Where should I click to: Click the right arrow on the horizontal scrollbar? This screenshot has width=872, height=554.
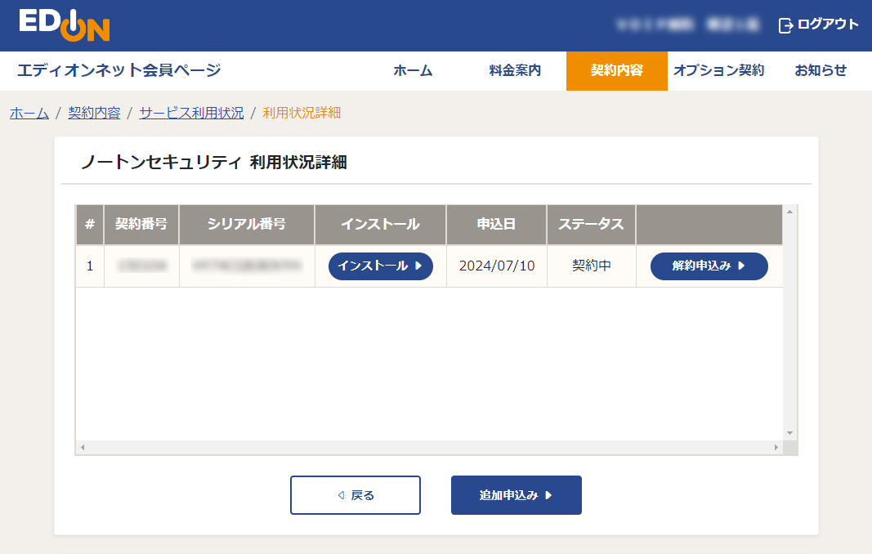coord(777,446)
